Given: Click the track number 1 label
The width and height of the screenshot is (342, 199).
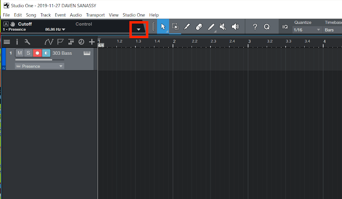Looking at the screenshot, I should [10, 53].
